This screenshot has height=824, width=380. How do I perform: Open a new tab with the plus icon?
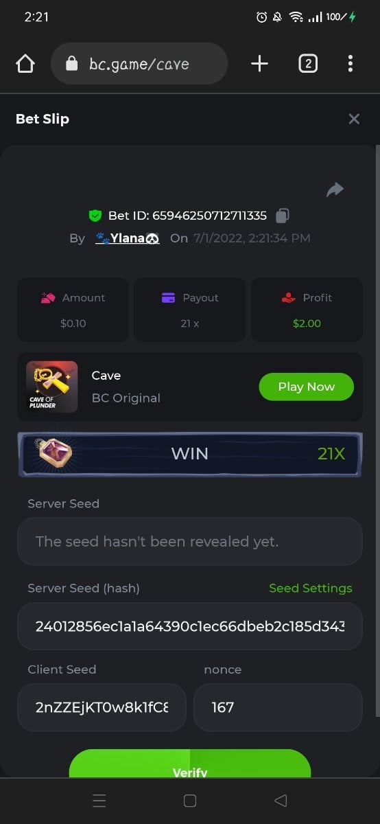click(x=259, y=64)
